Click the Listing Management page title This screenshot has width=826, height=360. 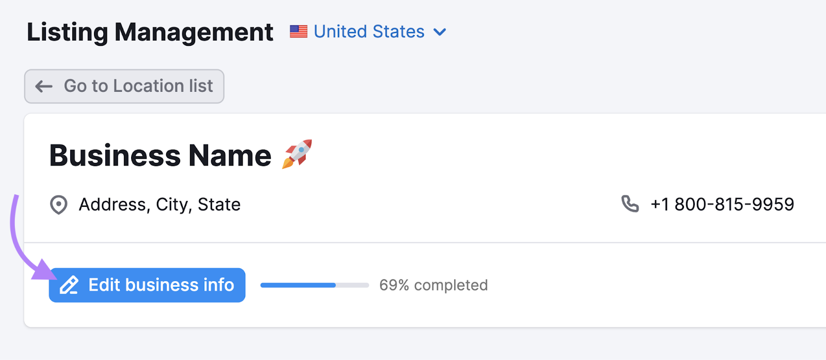pyautogui.click(x=150, y=32)
